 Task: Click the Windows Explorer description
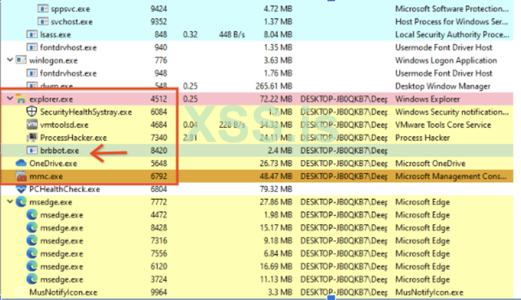pyautogui.click(x=428, y=99)
